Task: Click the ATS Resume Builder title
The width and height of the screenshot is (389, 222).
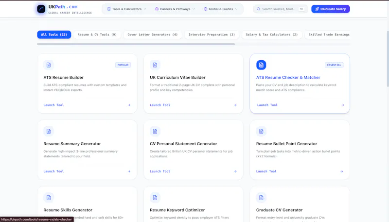Action: 64,77
